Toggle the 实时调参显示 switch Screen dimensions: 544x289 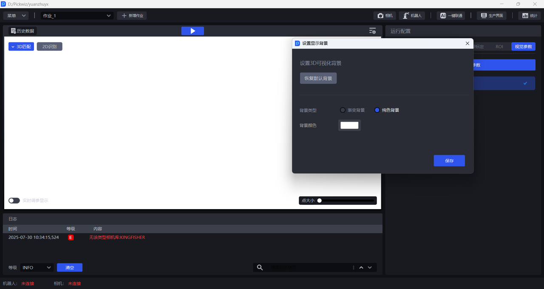click(14, 201)
